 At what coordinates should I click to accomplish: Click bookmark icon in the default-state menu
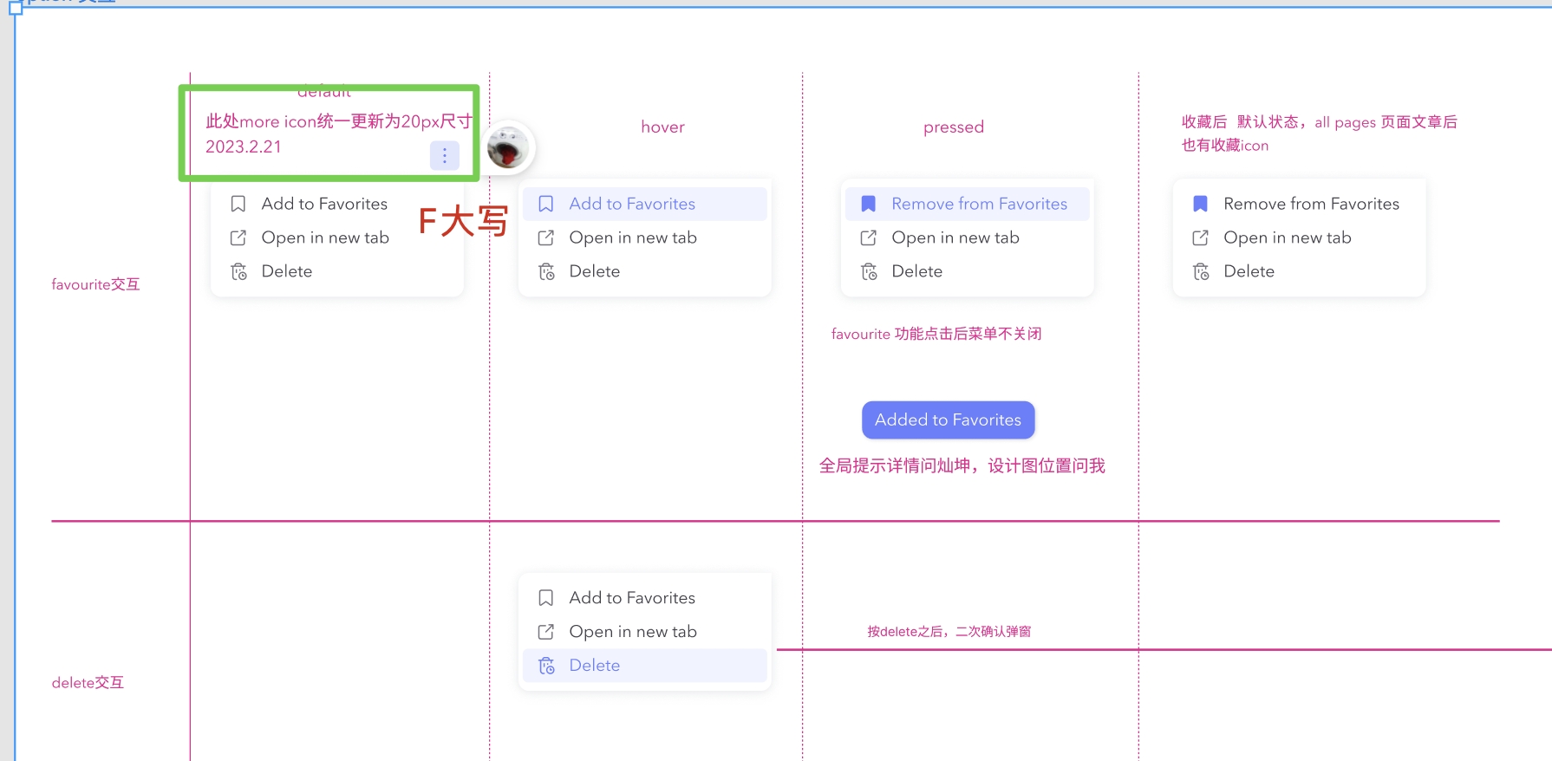click(x=238, y=204)
